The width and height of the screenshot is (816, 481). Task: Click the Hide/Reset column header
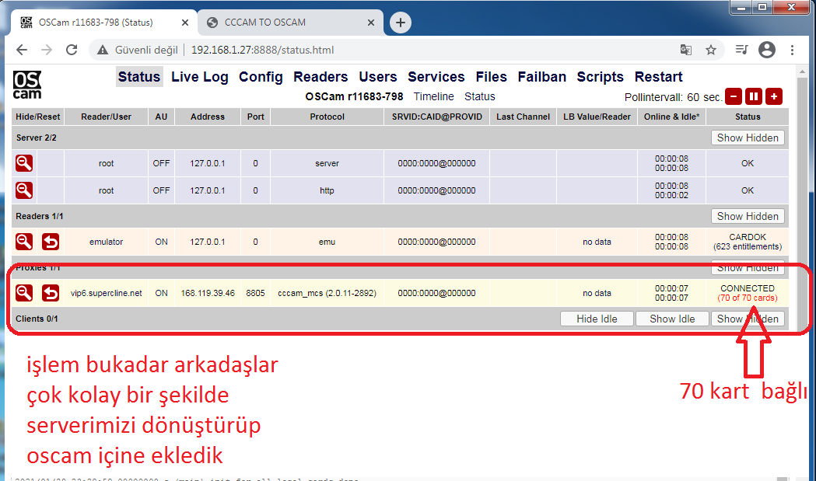tap(38, 117)
